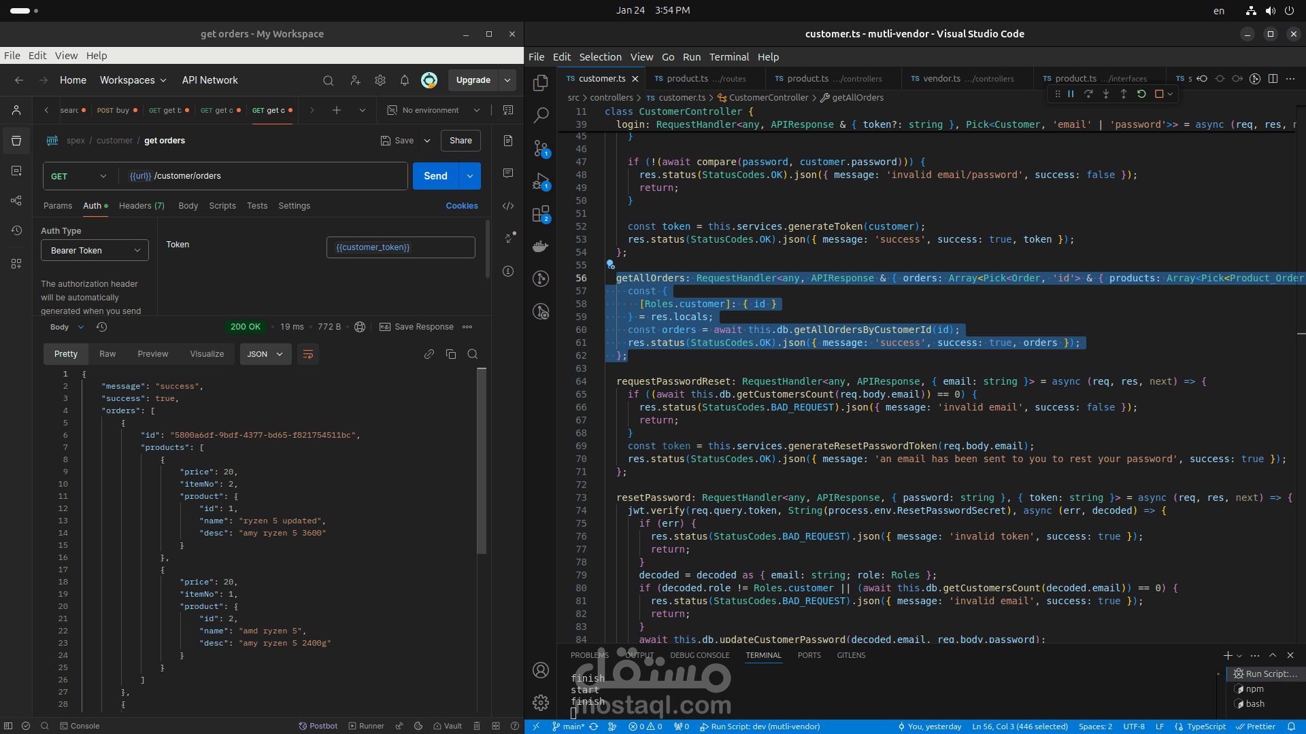Open the Extensions view in VS Code

pos(541,214)
